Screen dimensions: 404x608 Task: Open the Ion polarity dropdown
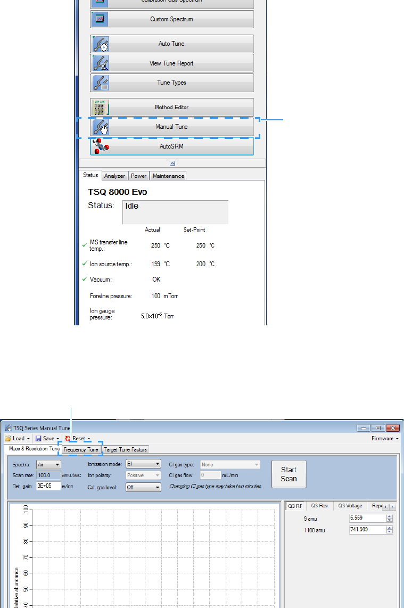click(144, 475)
